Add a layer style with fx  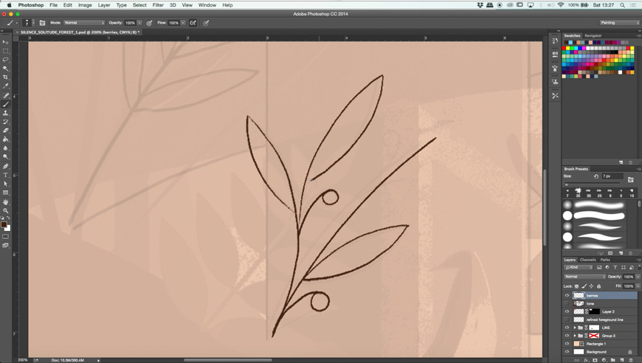586,360
